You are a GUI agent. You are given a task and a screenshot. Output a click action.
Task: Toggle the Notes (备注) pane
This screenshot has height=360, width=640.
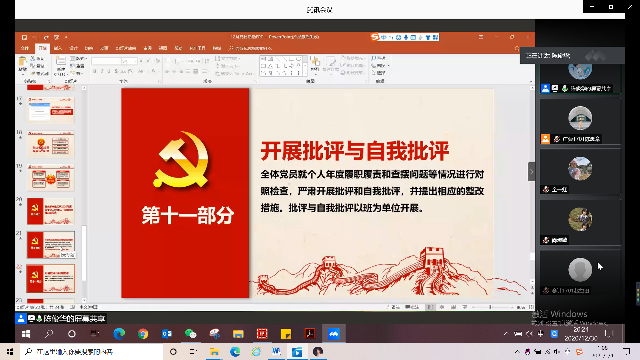tap(393, 307)
